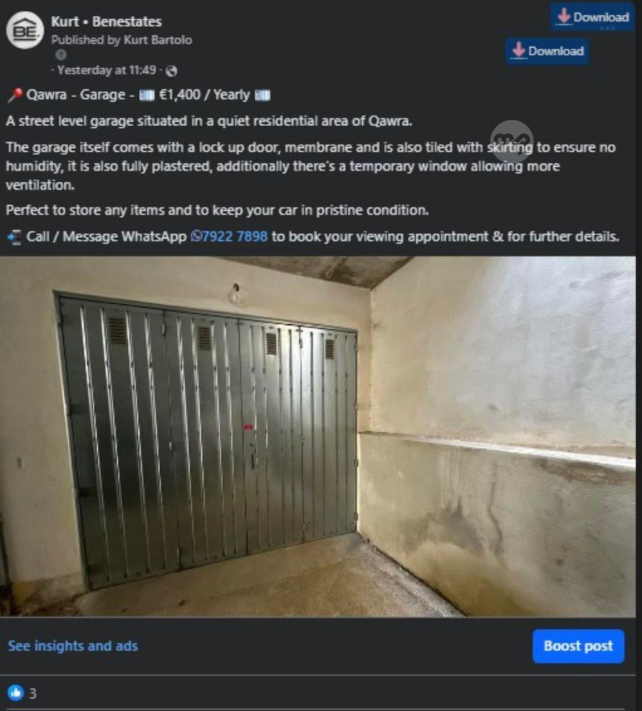
Task: Open the BE page profile avatar
Action: (25, 30)
